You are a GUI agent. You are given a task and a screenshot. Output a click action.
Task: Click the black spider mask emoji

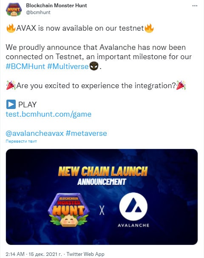pyautogui.click(x=94, y=66)
